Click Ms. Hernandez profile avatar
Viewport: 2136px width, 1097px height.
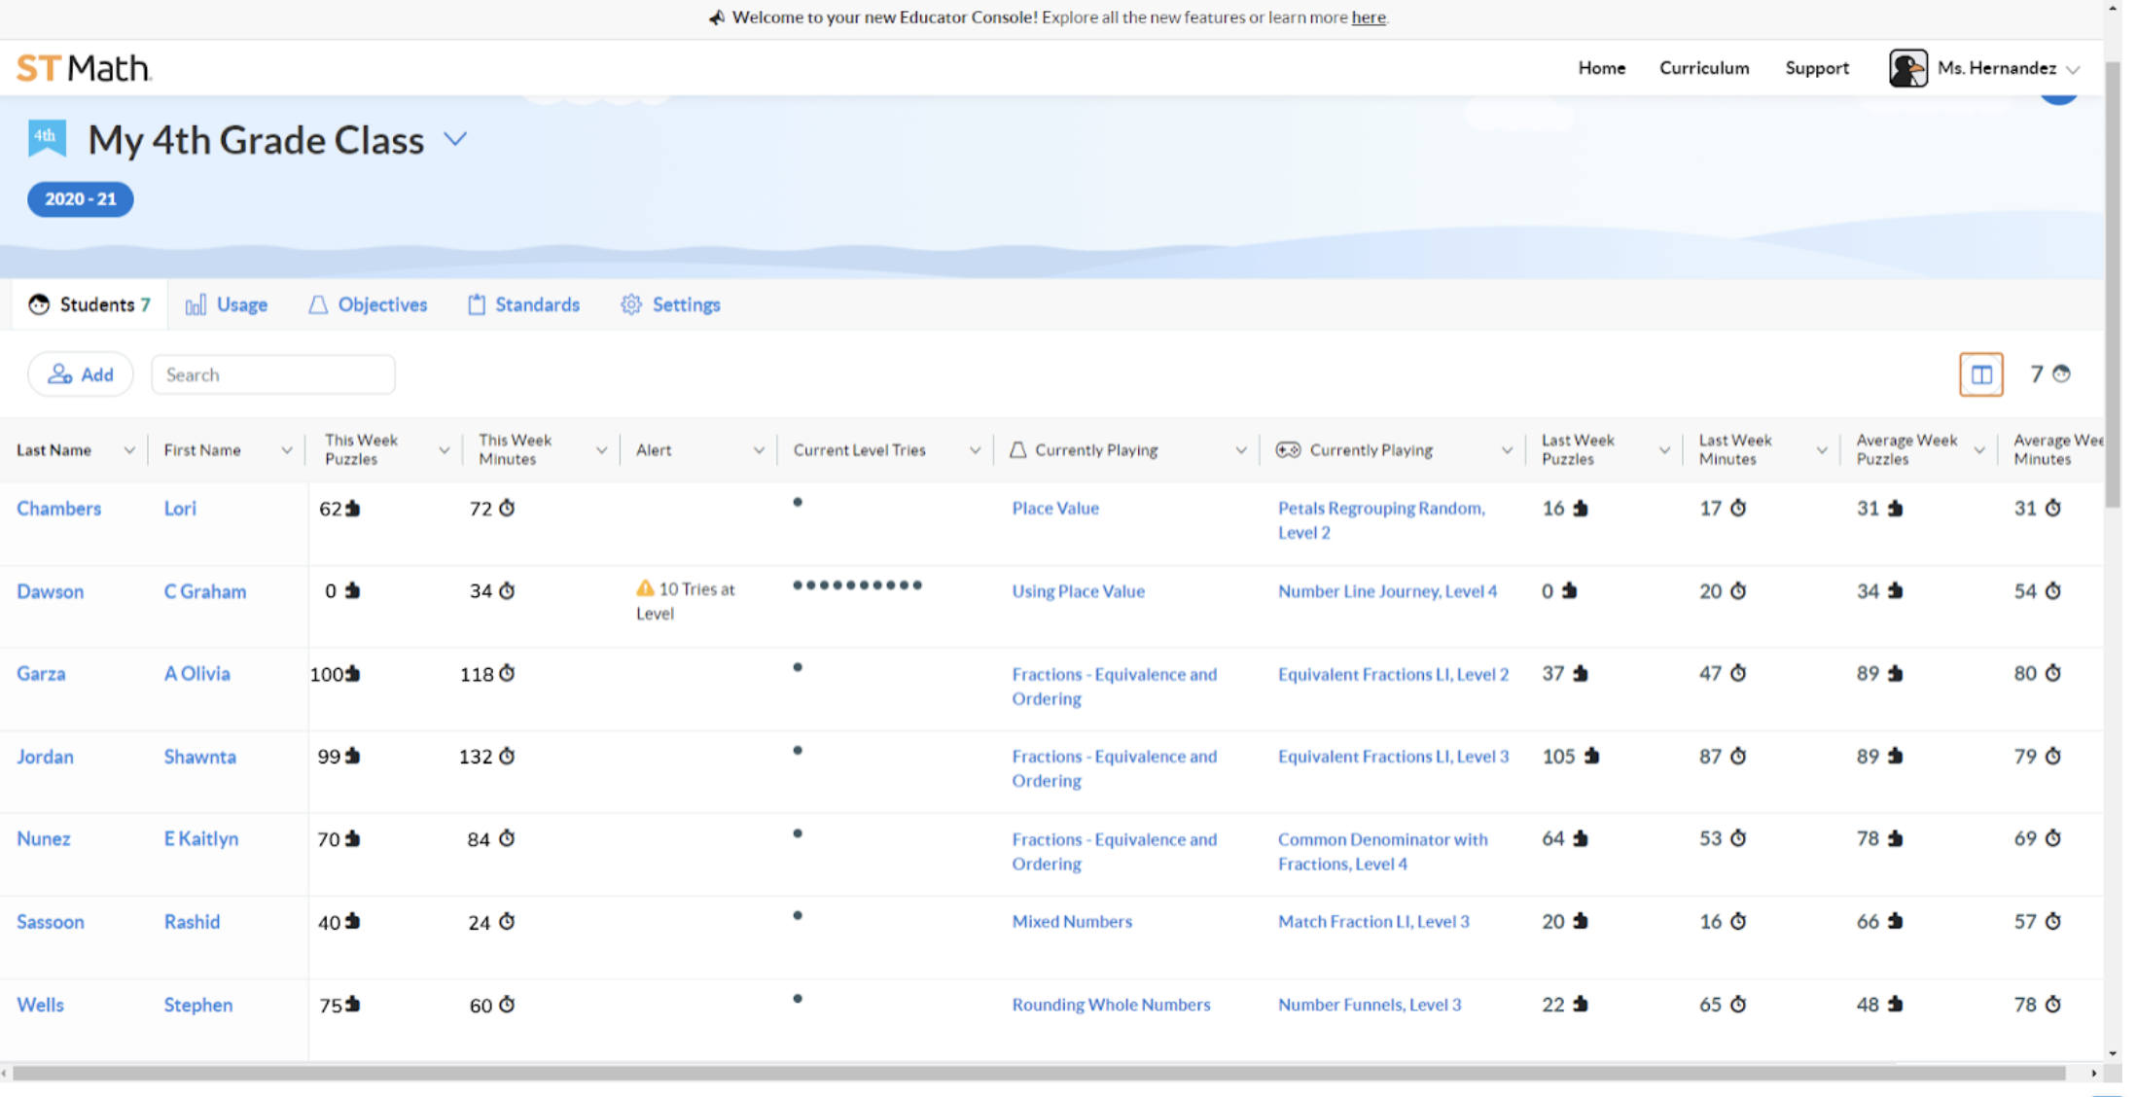(1907, 68)
